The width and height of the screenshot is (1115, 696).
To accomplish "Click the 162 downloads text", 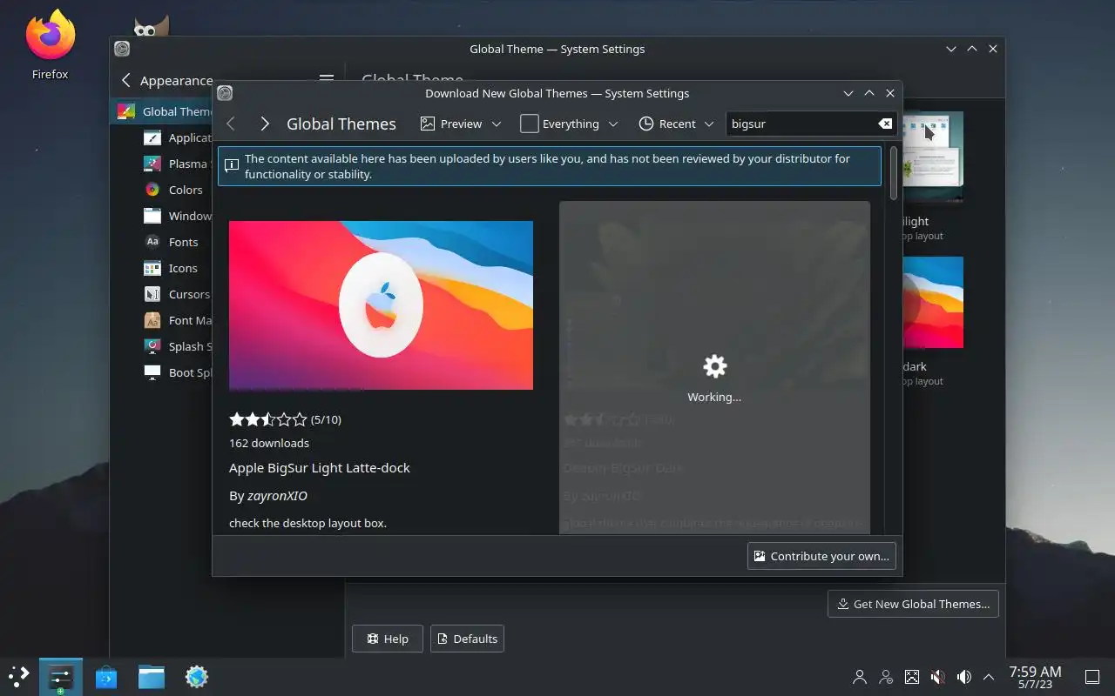I will point(269,443).
